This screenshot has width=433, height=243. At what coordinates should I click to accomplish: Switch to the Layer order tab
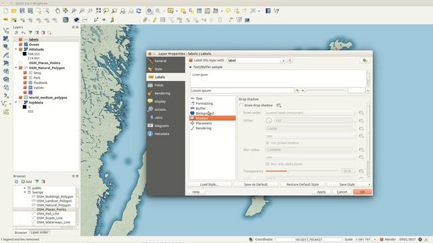coord(39,232)
